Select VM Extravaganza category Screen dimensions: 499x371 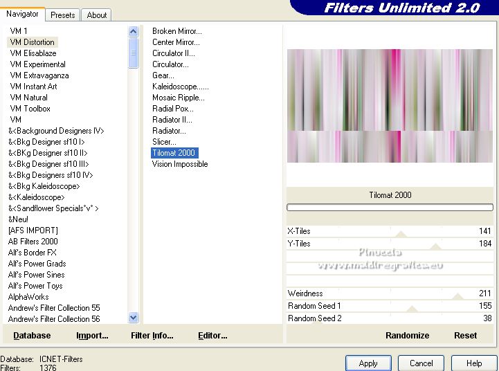pos(39,75)
